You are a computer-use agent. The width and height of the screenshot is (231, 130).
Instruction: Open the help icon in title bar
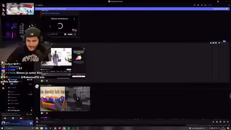(218, 1)
